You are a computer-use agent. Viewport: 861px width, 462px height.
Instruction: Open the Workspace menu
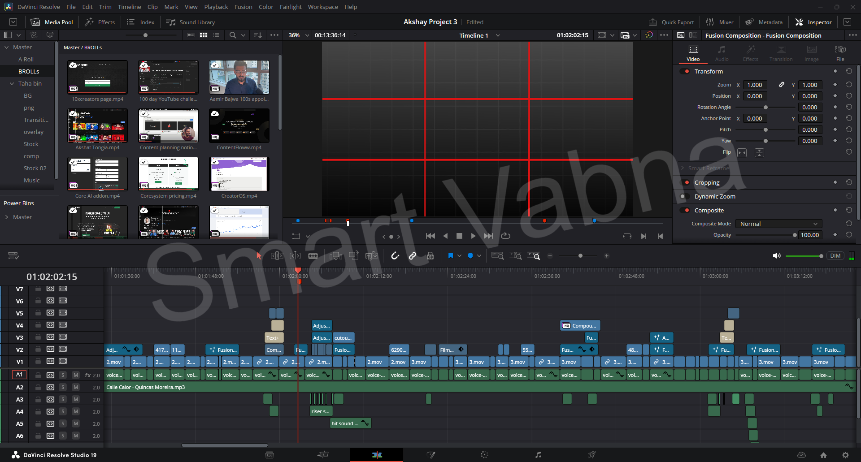click(x=323, y=7)
